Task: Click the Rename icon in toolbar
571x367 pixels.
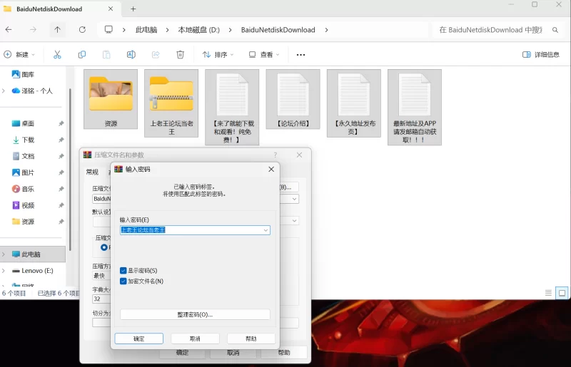Action: [131, 54]
